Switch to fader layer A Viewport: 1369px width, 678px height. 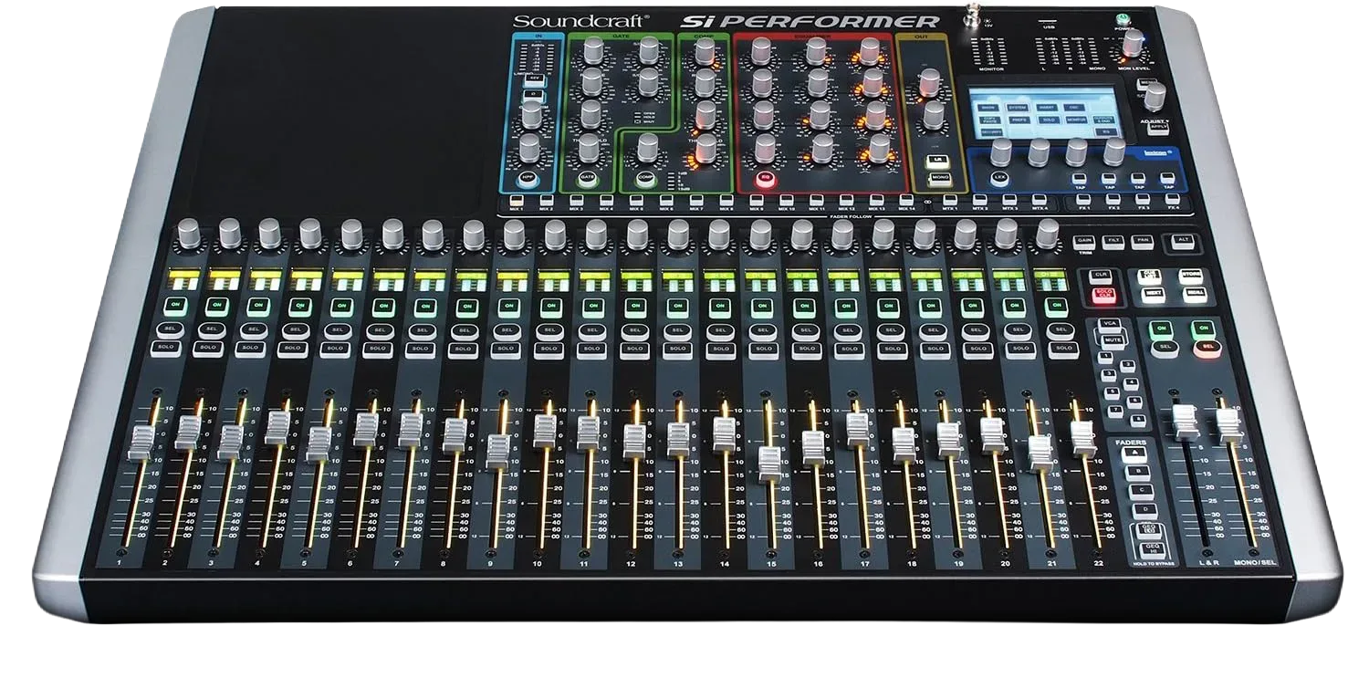[x=1134, y=454]
